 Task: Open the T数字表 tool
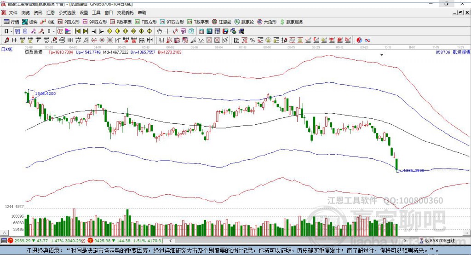coord(198,22)
